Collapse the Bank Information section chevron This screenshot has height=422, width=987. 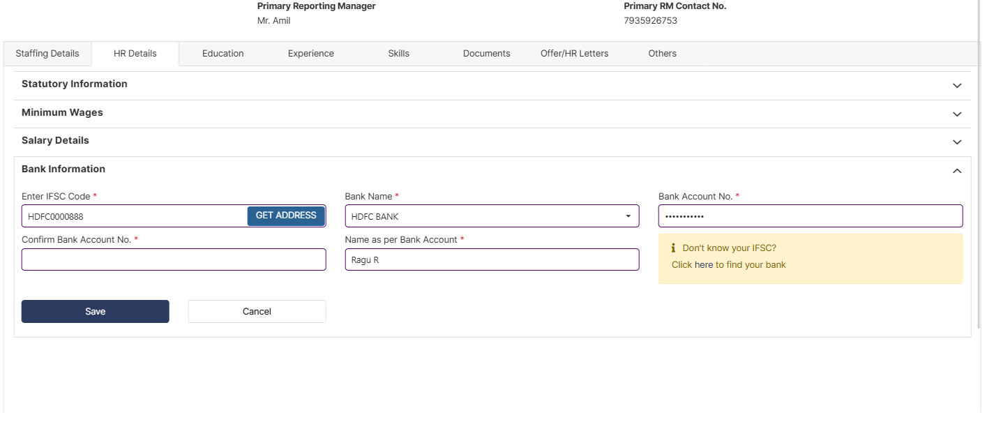tap(957, 171)
